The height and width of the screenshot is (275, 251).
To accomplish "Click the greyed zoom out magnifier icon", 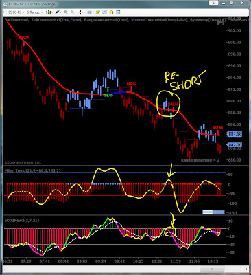I will pyautogui.click(x=72, y=12).
